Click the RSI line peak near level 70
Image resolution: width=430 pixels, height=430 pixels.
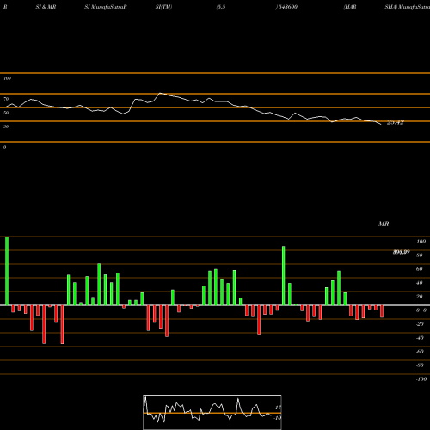pos(160,93)
